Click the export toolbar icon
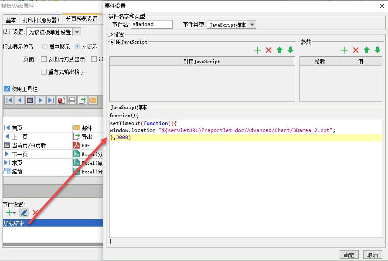Viewport: 388px width, 261px height. coord(82,100)
